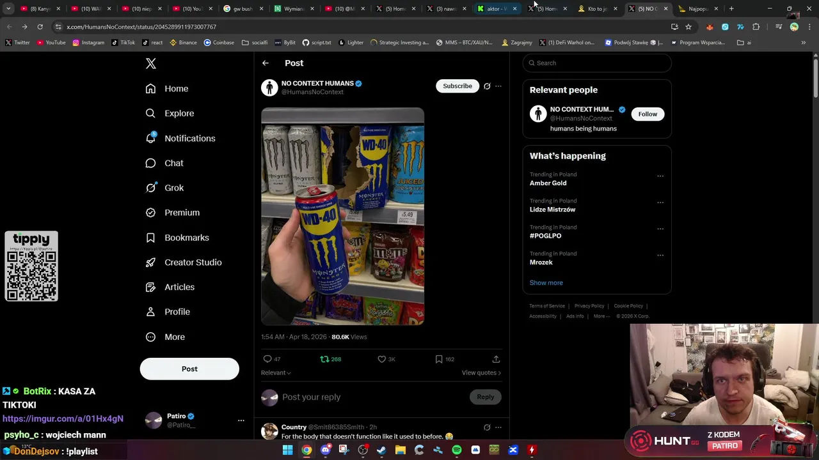
Task: Open OBS Studio from the taskbar
Action: (363, 450)
